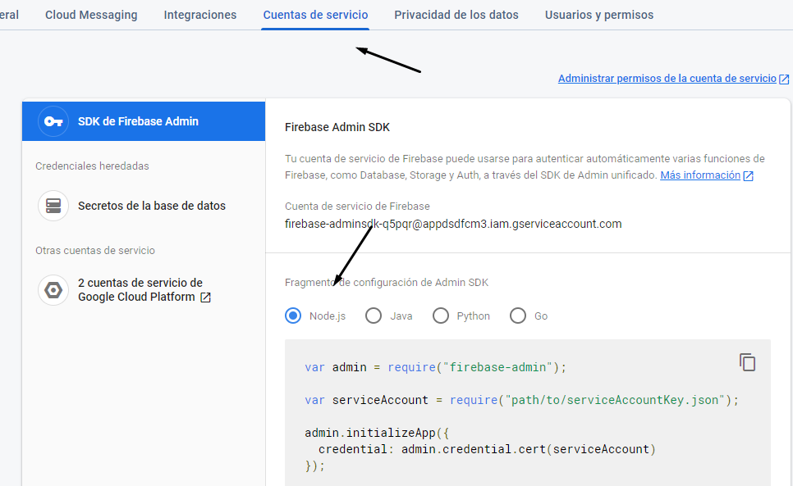Click the require("firebase-admin") code line
Screen dimensions: 793x486
pos(435,367)
